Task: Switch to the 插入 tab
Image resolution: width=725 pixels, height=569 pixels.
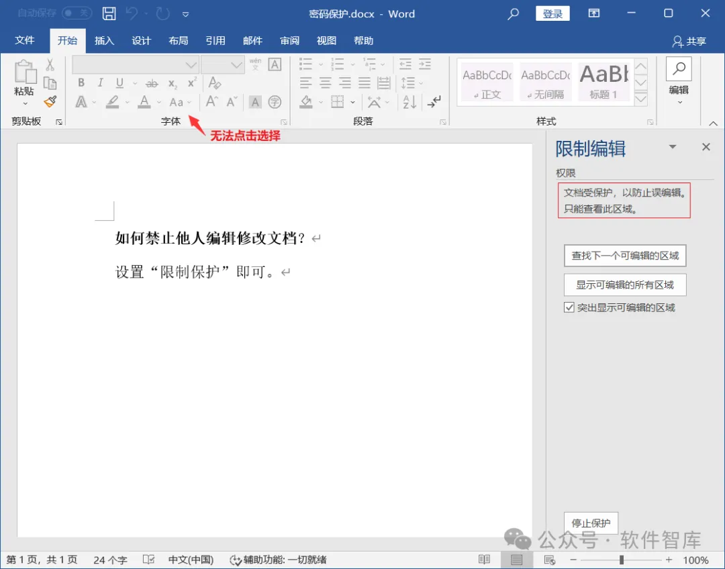Action: point(104,41)
